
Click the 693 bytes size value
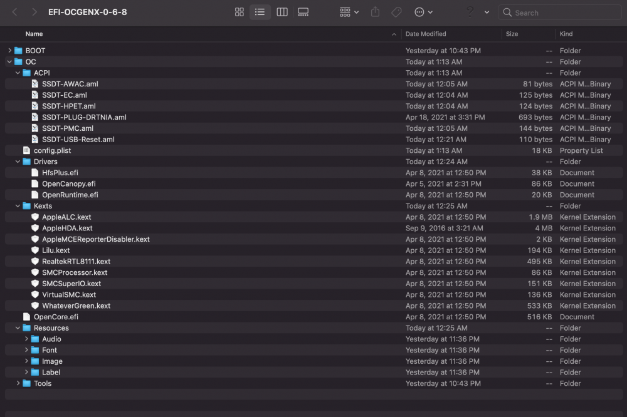click(x=535, y=117)
